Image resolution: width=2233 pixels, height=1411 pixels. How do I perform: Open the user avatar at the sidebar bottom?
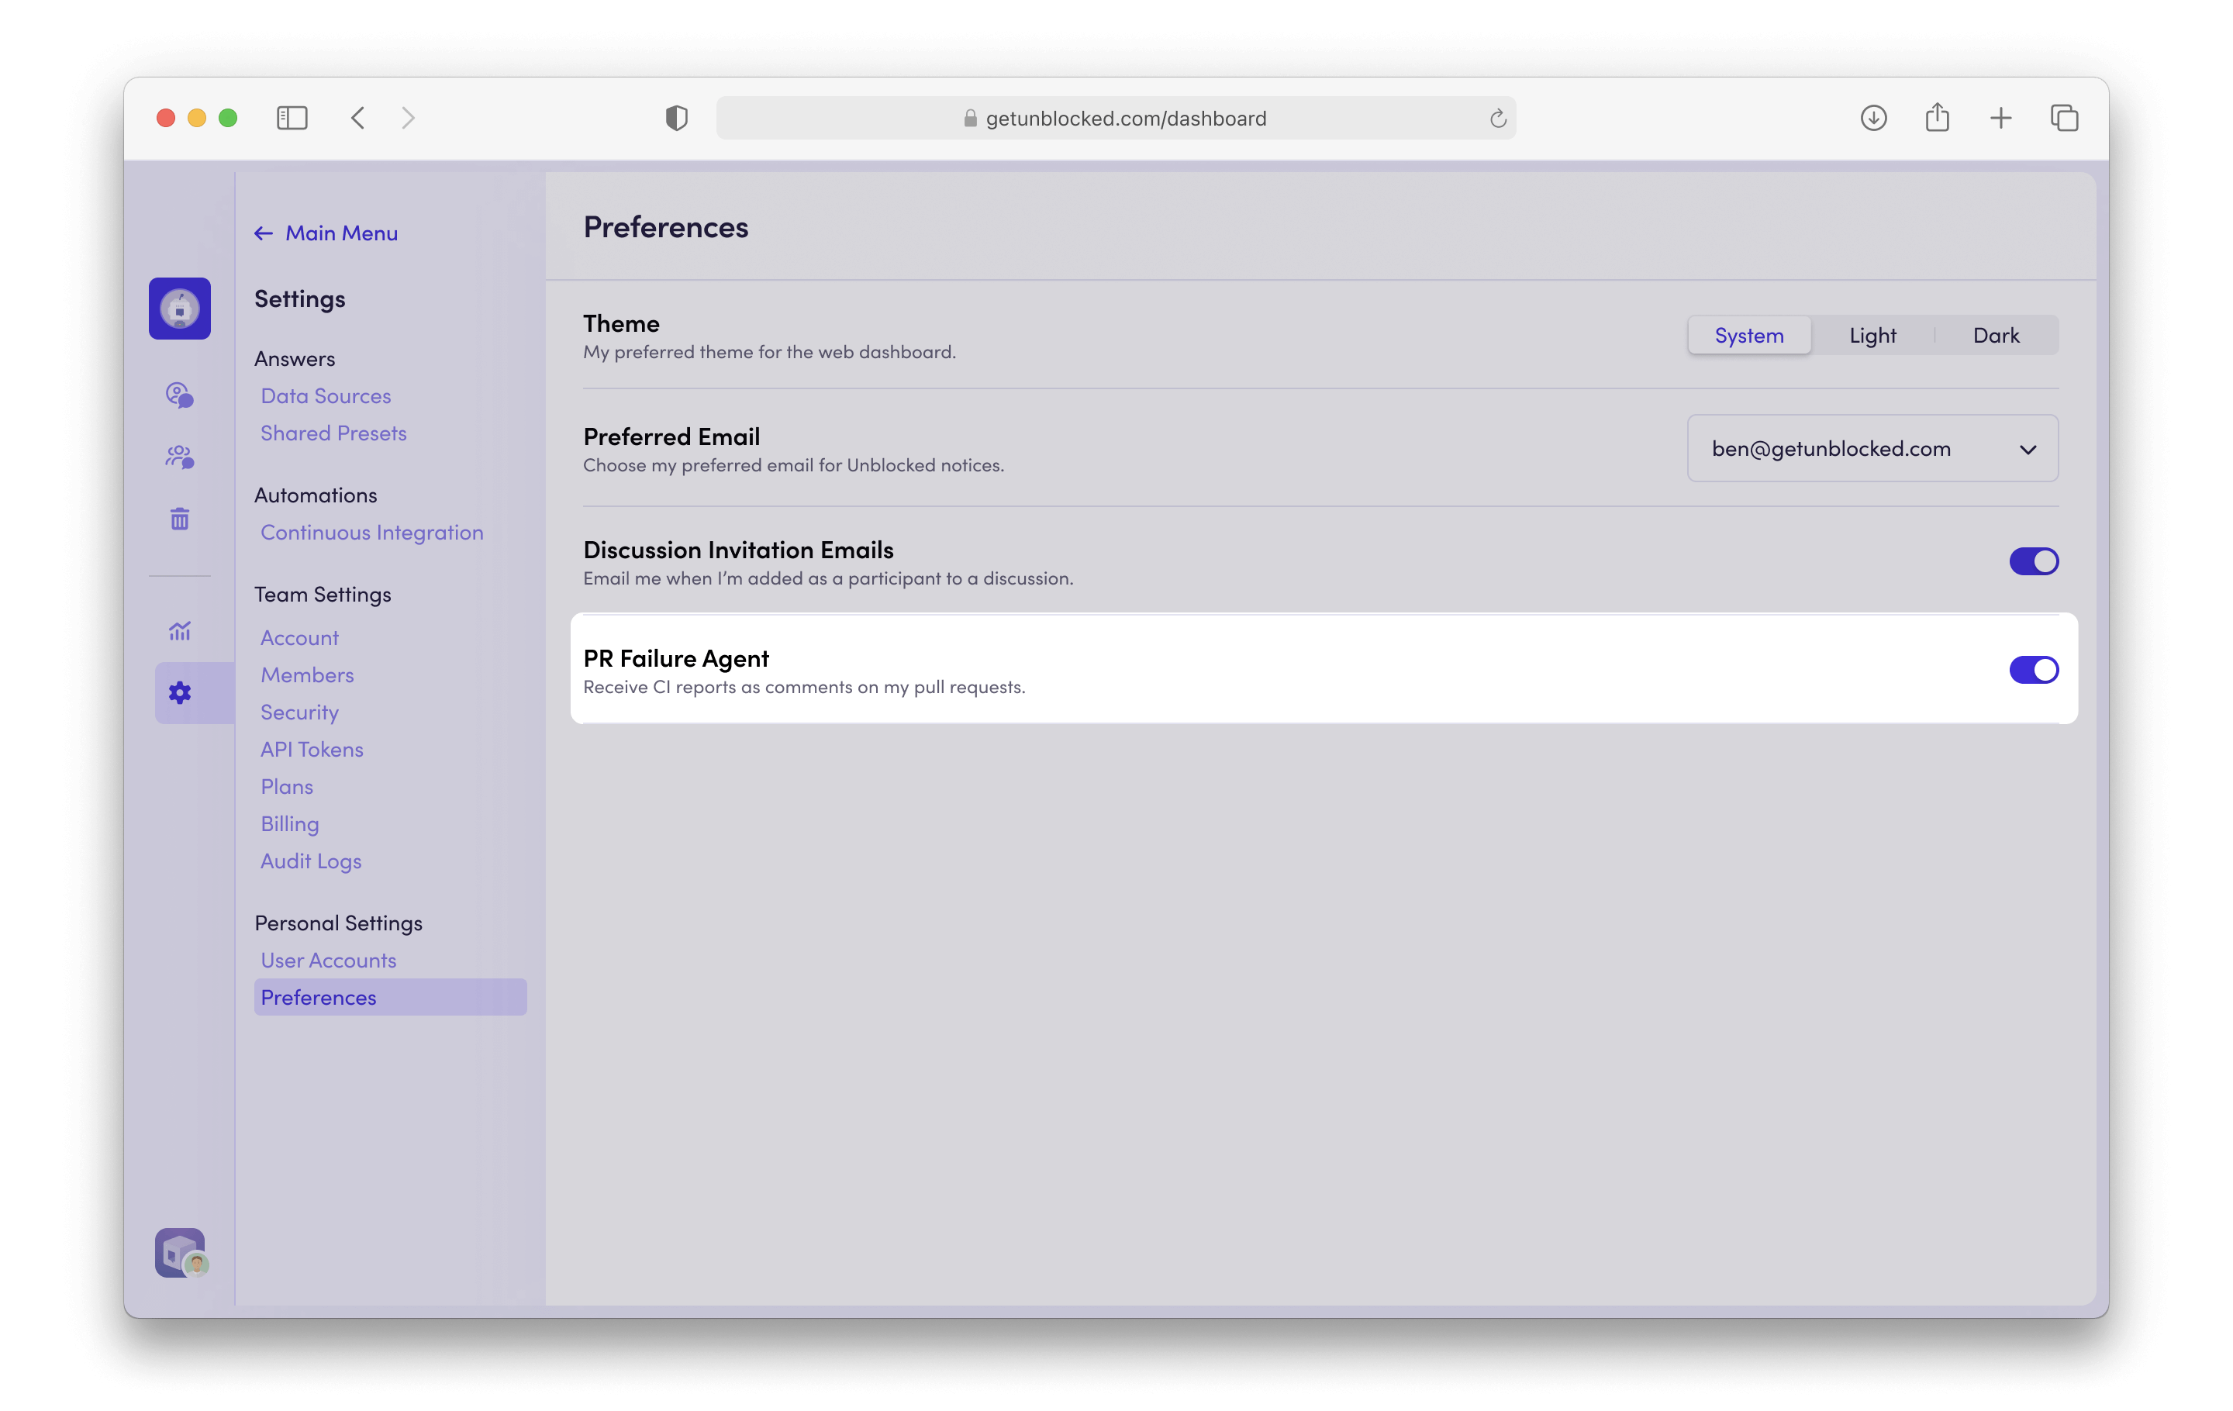pos(180,1253)
